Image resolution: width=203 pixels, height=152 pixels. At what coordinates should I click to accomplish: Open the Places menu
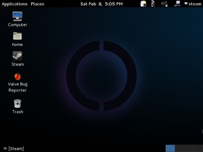(x=37, y=4)
